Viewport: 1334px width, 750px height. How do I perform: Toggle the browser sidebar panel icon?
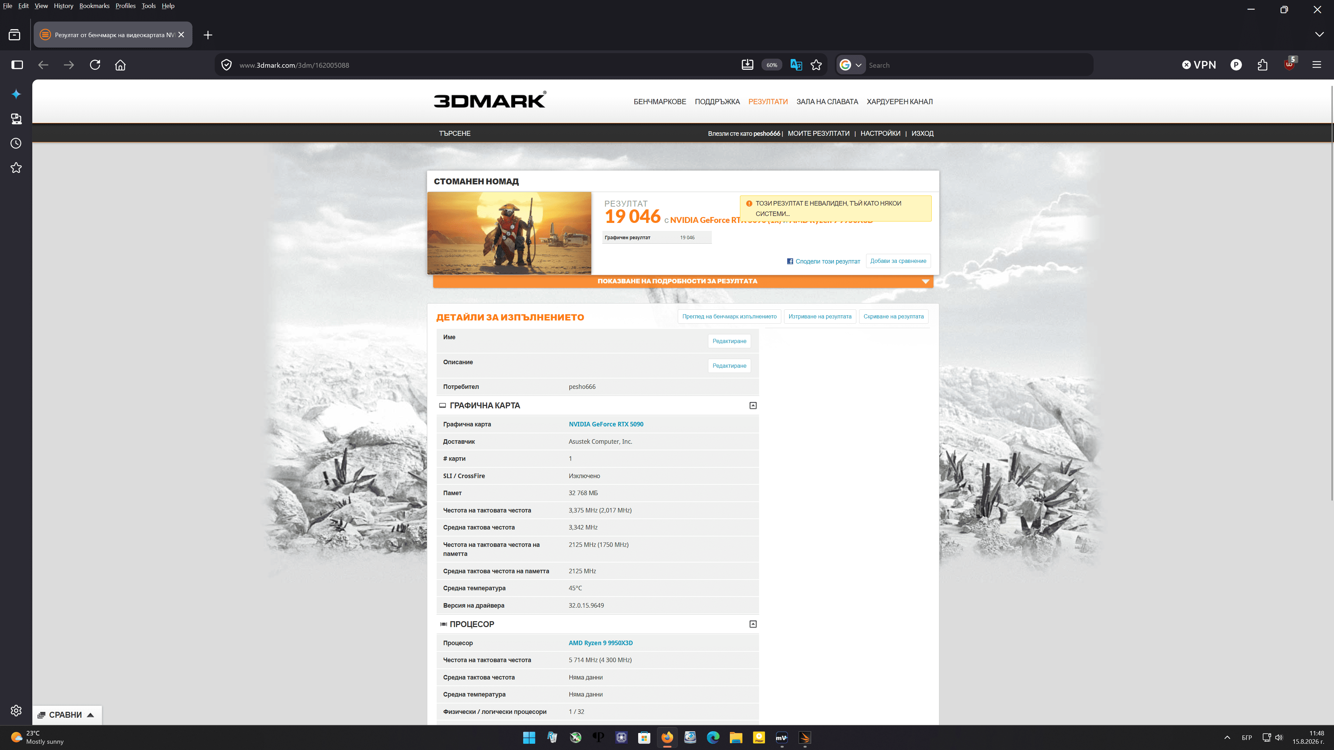pos(17,65)
